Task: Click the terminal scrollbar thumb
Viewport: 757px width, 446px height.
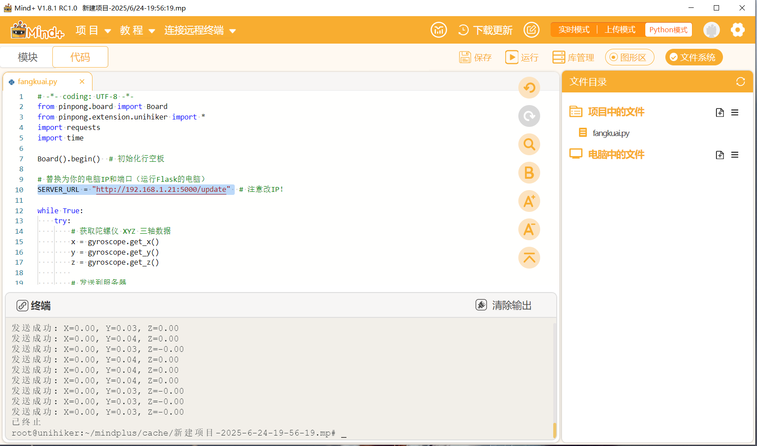Action: tap(555, 430)
